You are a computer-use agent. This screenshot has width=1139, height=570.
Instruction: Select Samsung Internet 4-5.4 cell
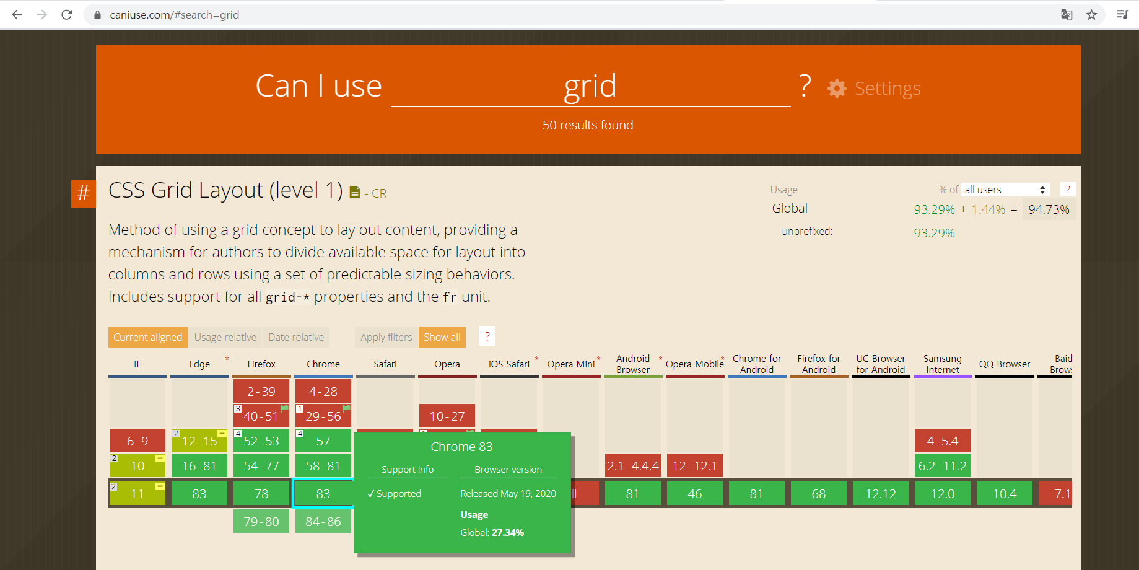(943, 441)
